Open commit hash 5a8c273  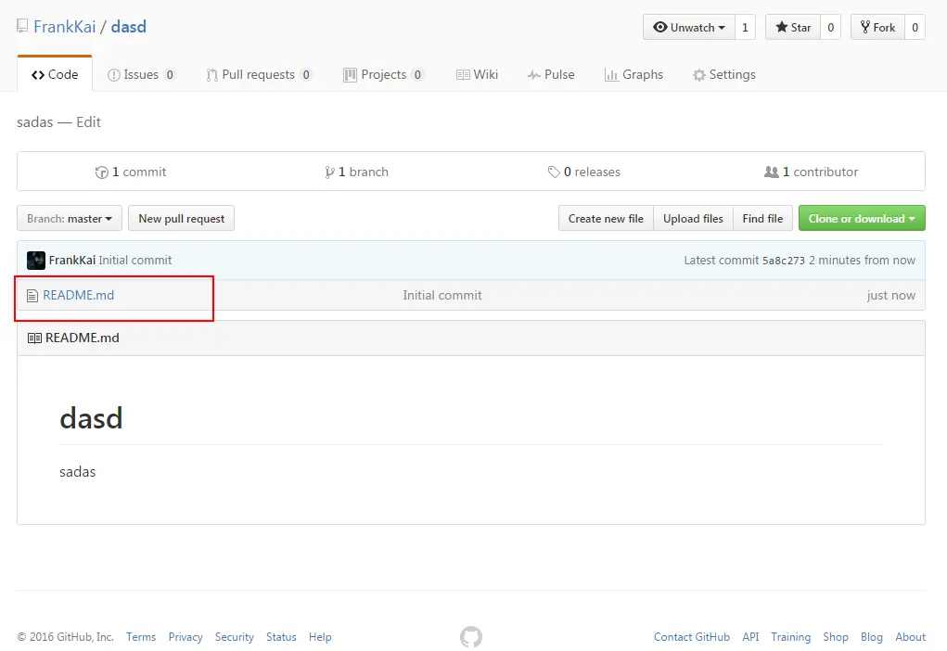(784, 261)
